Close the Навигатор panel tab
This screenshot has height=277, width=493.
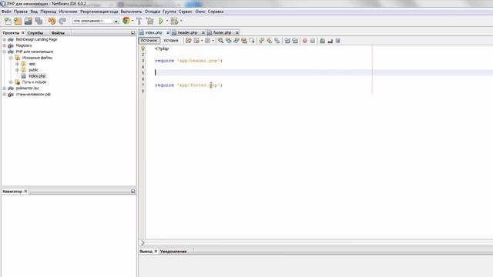[x=25, y=192]
